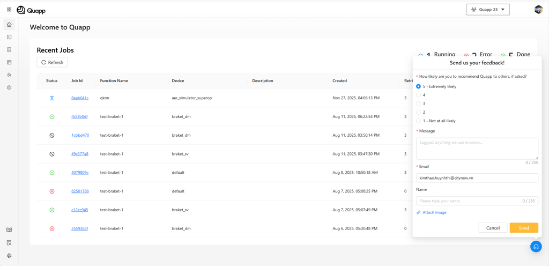Open the users group sidebar icon
The image size is (549, 266).
coord(9,75)
